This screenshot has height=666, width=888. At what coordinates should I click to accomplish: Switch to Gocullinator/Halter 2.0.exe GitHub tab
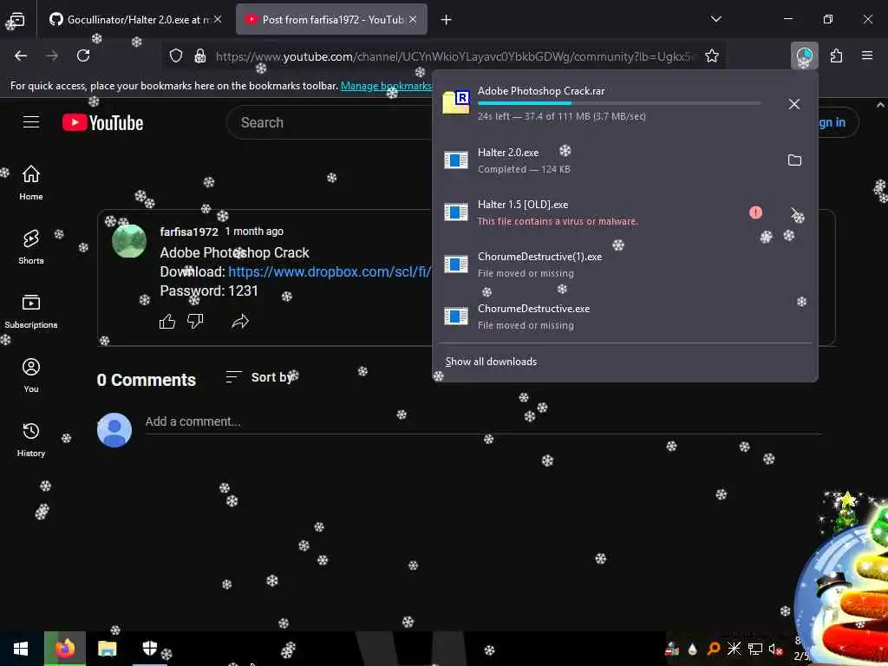pos(134,20)
